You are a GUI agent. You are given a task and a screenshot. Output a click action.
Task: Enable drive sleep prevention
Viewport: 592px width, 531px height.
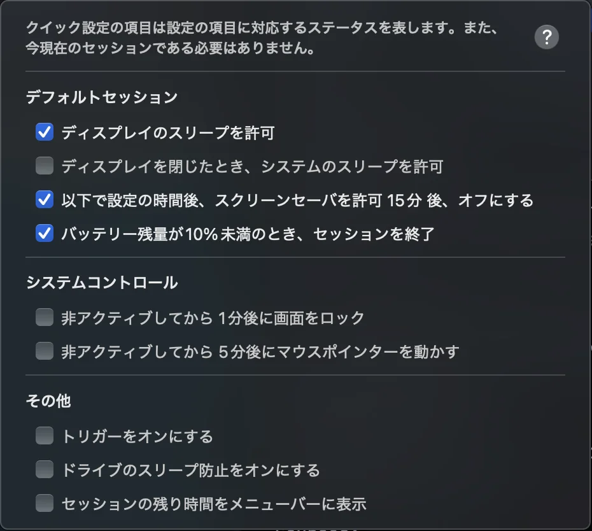pos(44,468)
